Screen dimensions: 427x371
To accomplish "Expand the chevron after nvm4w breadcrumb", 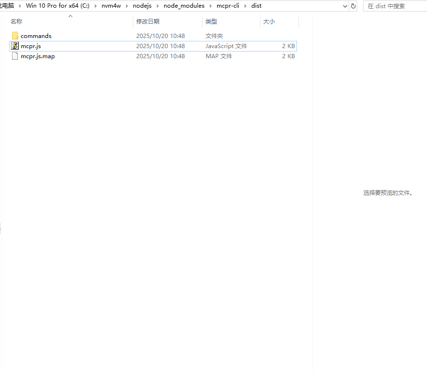I will pyautogui.click(x=127, y=6).
